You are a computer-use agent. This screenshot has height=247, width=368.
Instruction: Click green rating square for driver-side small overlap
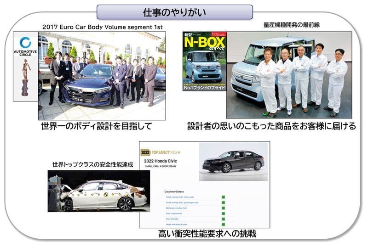point(223,197)
